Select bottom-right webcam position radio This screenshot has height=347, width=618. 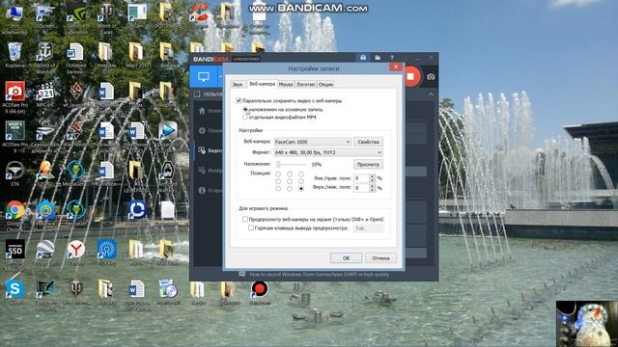pyautogui.click(x=301, y=189)
